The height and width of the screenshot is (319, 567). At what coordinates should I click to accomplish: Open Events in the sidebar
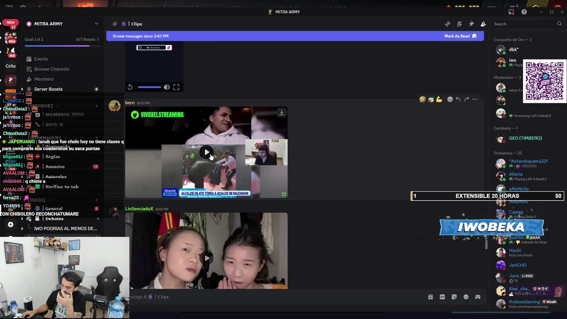click(x=41, y=59)
